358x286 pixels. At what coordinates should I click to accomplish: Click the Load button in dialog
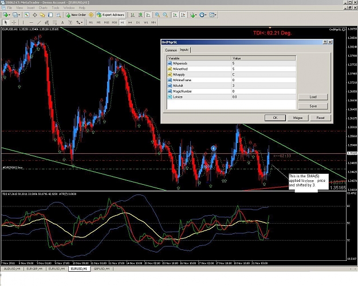click(x=313, y=97)
